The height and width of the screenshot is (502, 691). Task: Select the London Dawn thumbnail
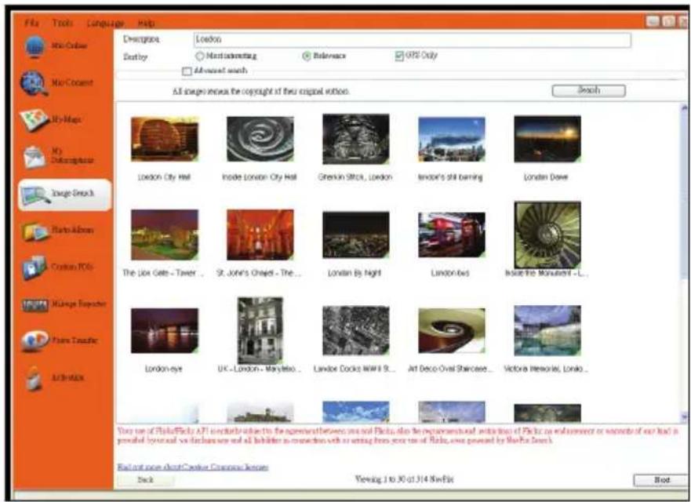tap(547, 140)
